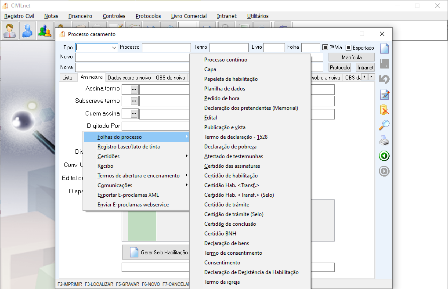Click the group of people toolbar icon
The image size is (448, 289).
click(45, 31)
